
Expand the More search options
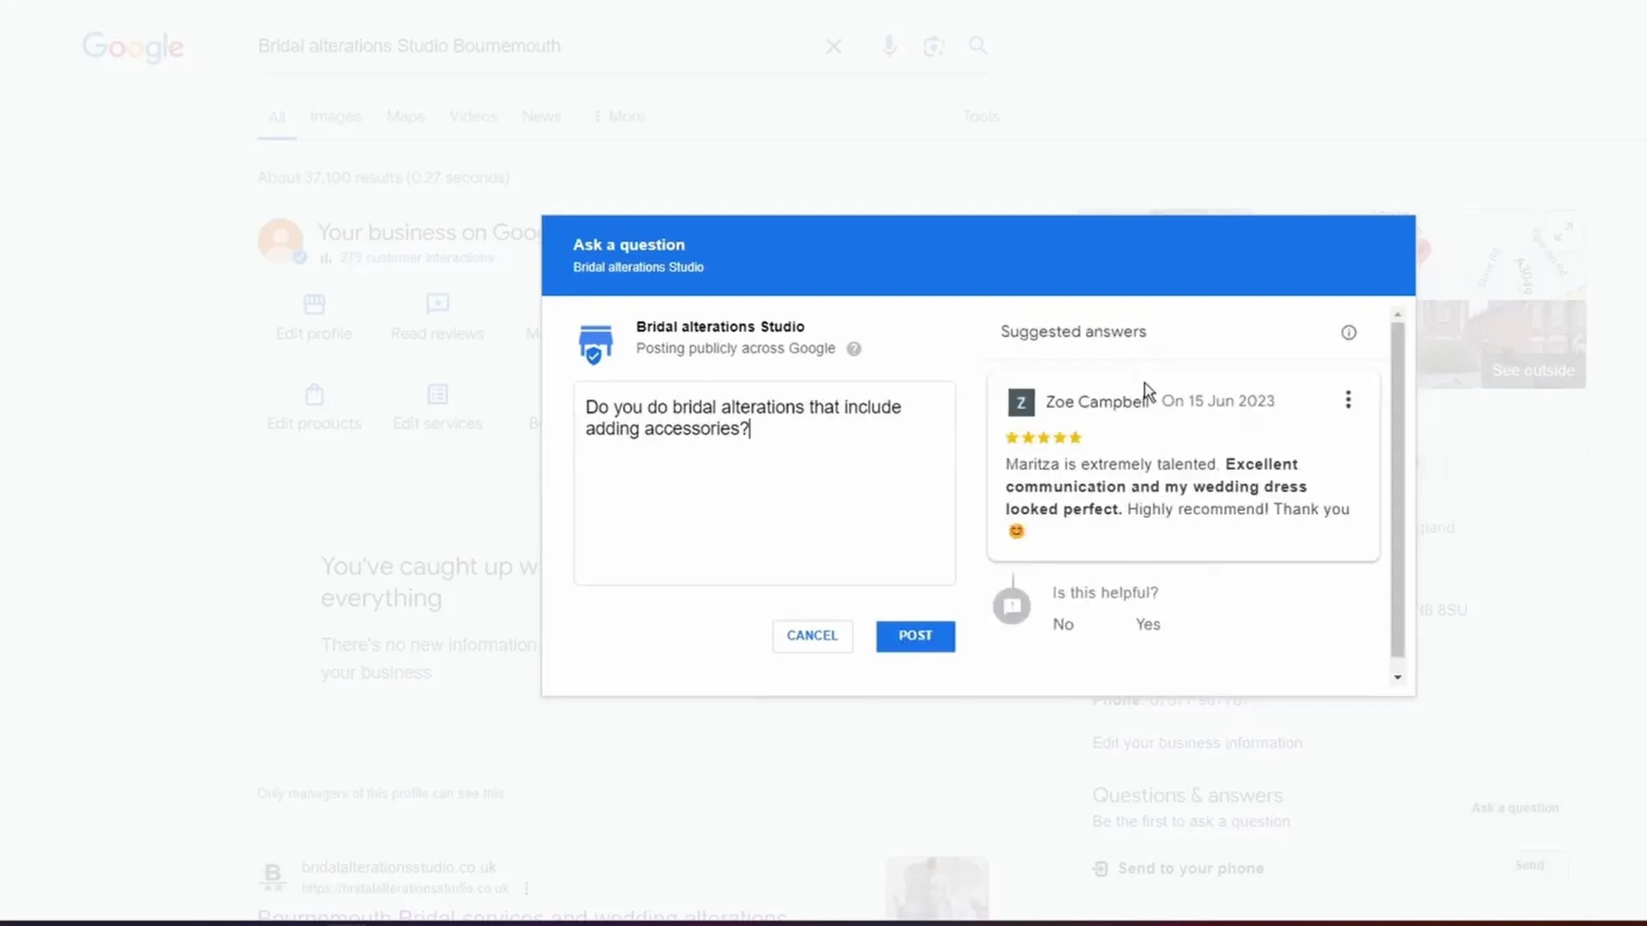619,117
